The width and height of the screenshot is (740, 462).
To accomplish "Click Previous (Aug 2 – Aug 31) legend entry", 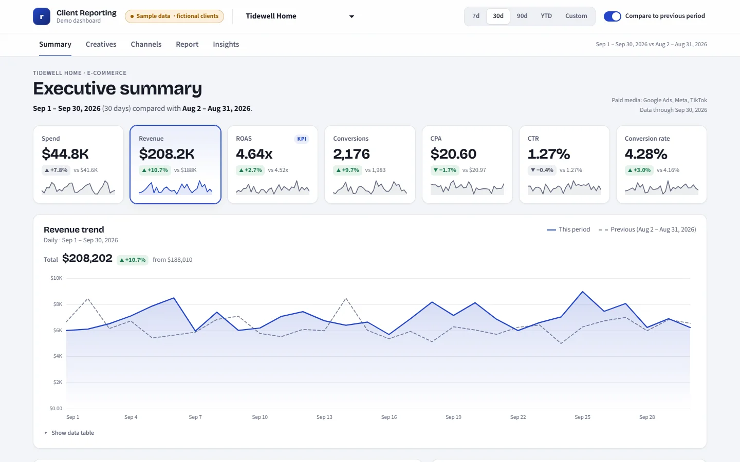I will pyautogui.click(x=647, y=229).
